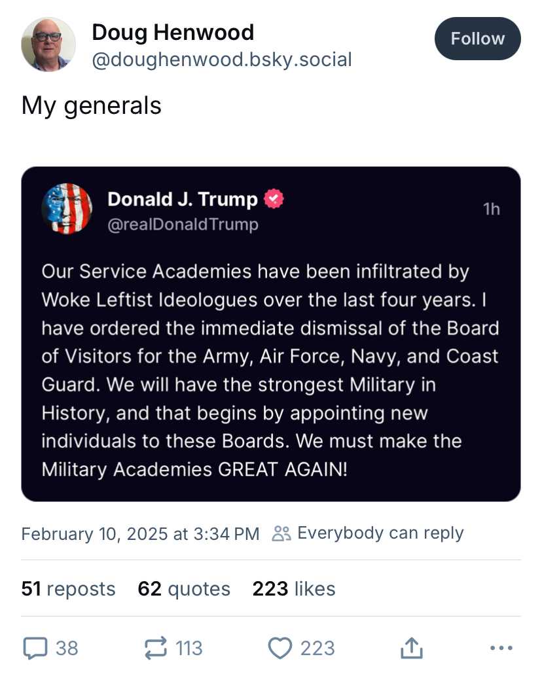Viewport: 542px width, 680px height.
Task: Click the Everybody can reply label
Action: (x=380, y=533)
